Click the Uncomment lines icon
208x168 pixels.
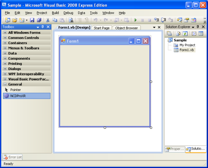tap(87, 20)
